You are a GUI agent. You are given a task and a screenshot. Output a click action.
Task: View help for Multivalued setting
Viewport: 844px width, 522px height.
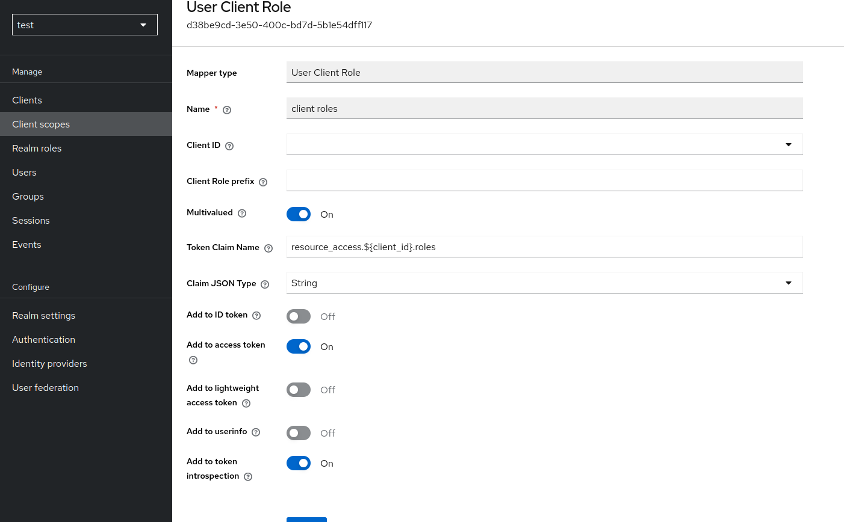[241, 213]
